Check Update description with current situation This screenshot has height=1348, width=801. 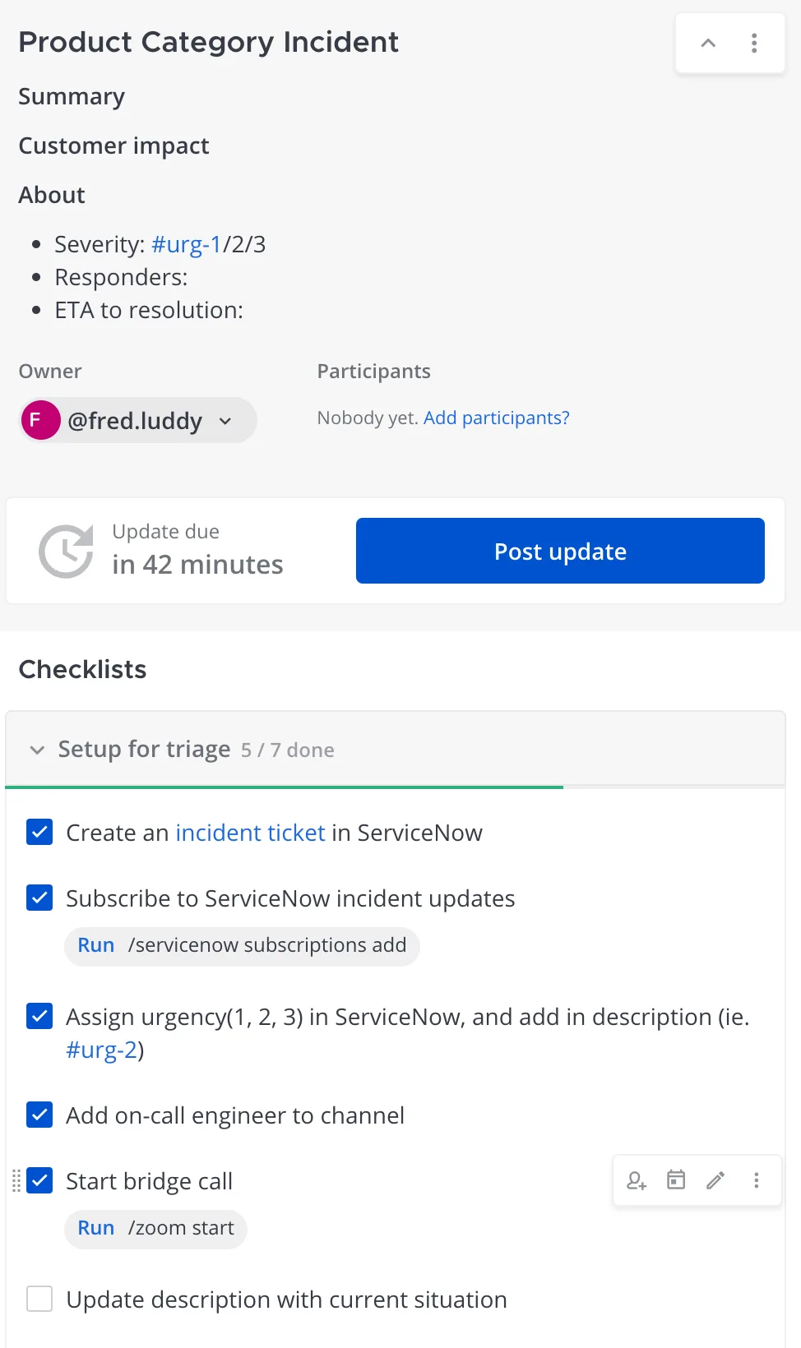[39, 1299]
